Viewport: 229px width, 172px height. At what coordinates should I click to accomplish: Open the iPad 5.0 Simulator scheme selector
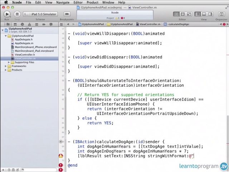point(40,14)
